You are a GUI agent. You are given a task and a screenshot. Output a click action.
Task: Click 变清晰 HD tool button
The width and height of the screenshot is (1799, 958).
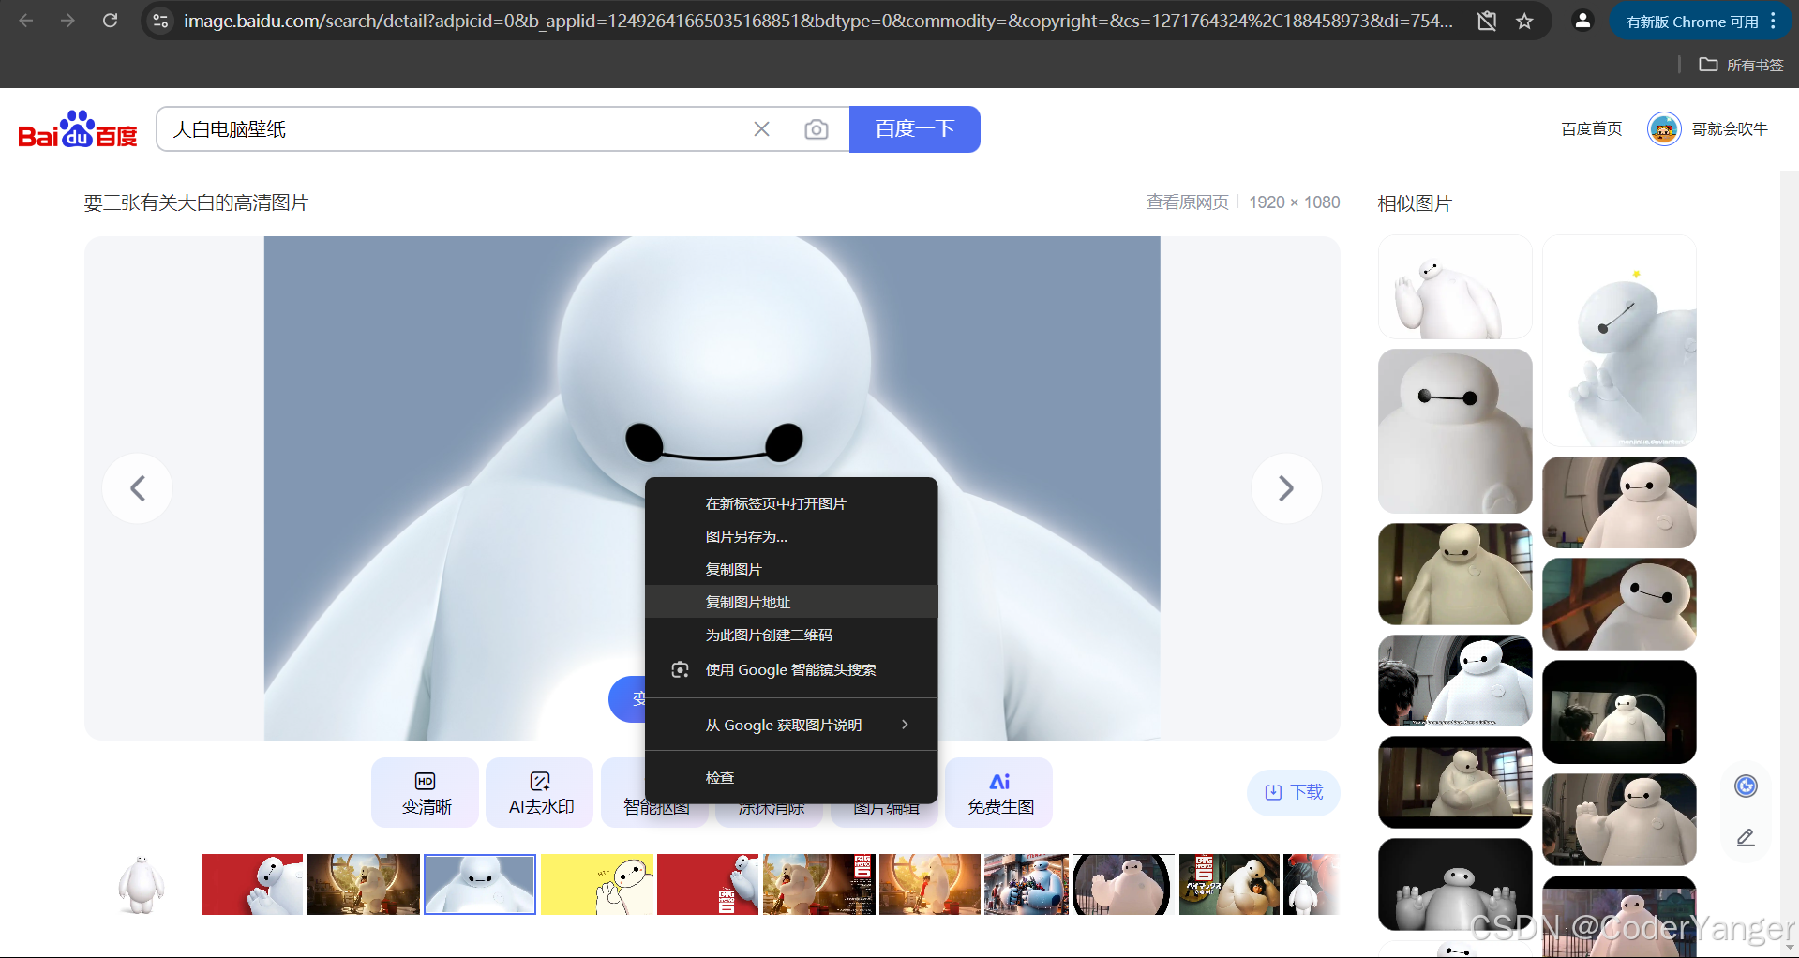coord(426,793)
